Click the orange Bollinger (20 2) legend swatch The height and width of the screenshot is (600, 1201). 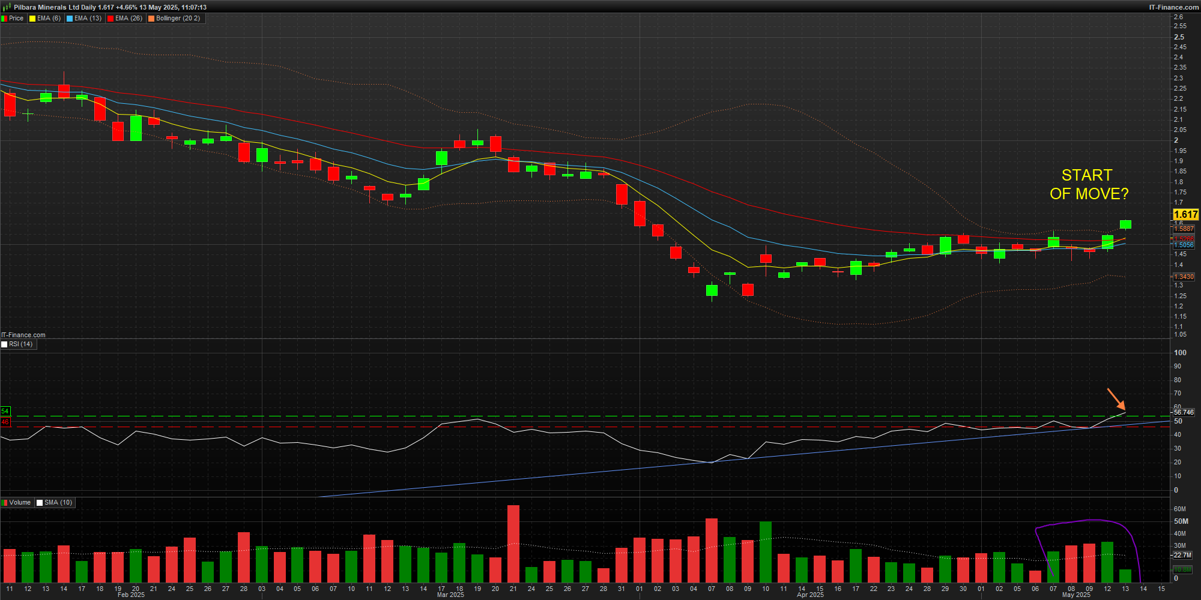click(x=151, y=19)
